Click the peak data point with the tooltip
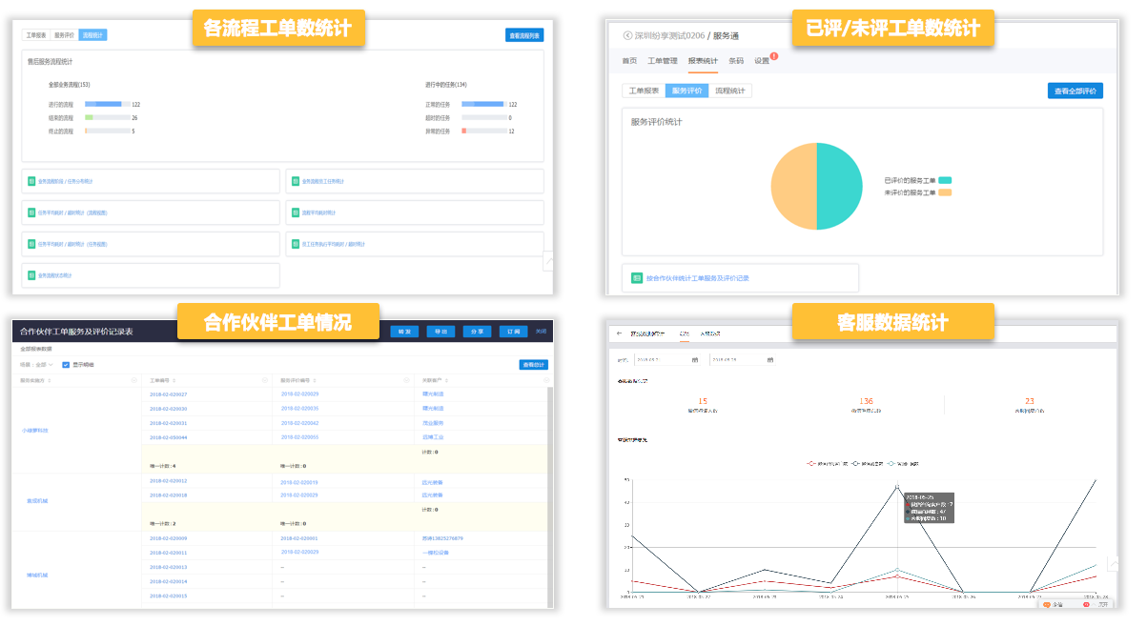Viewport: 1147px width, 626px height. pyautogui.click(x=897, y=487)
